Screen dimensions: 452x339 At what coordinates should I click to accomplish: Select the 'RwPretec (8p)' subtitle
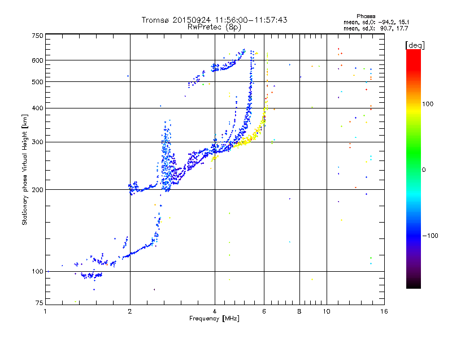pyautogui.click(x=214, y=27)
